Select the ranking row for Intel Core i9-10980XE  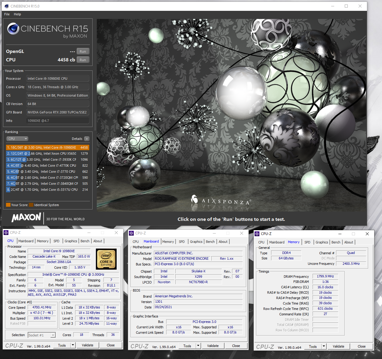pyautogui.click(x=47, y=147)
